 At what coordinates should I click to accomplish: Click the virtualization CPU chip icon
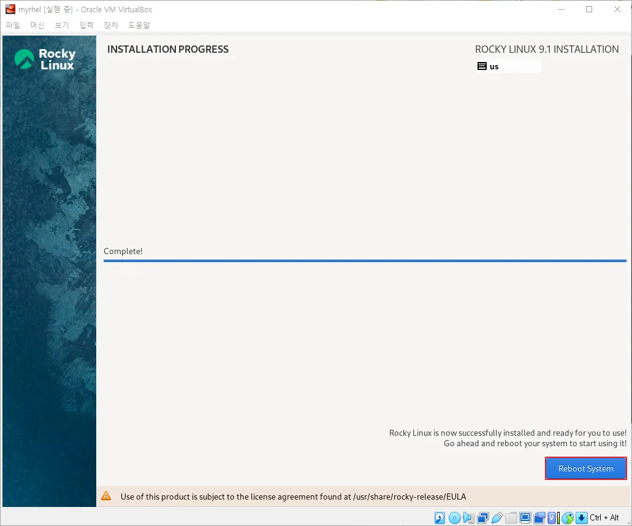pos(552,517)
